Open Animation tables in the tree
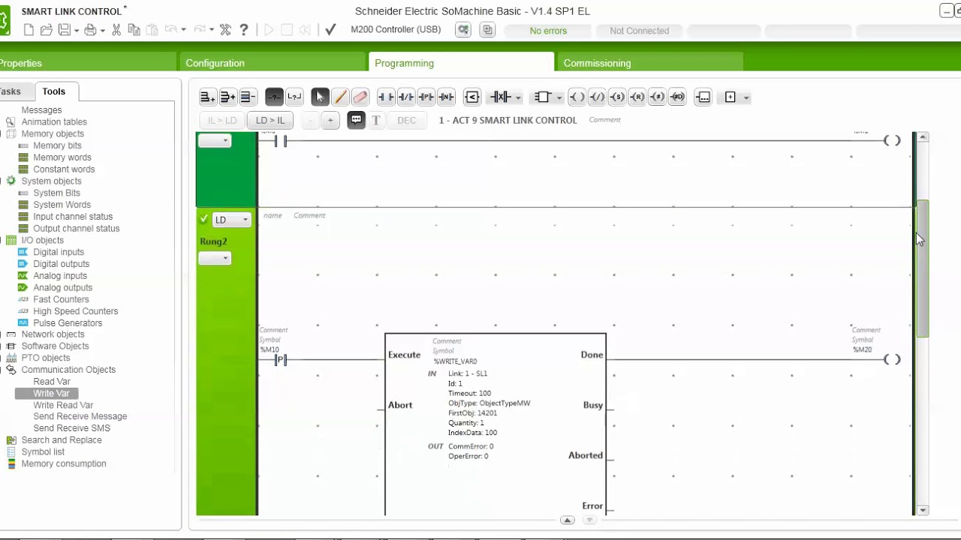Image resolution: width=961 pixels, height=540 pixels. pyautogui.click(x=54, y=121)
